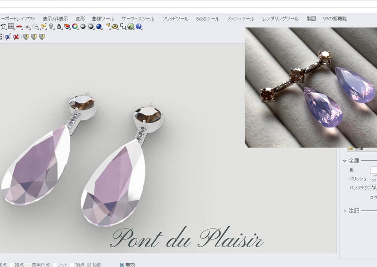The height and width of the screenshot is (267, 377).
Task: Click the green globe icon
Action: point(131,27)
